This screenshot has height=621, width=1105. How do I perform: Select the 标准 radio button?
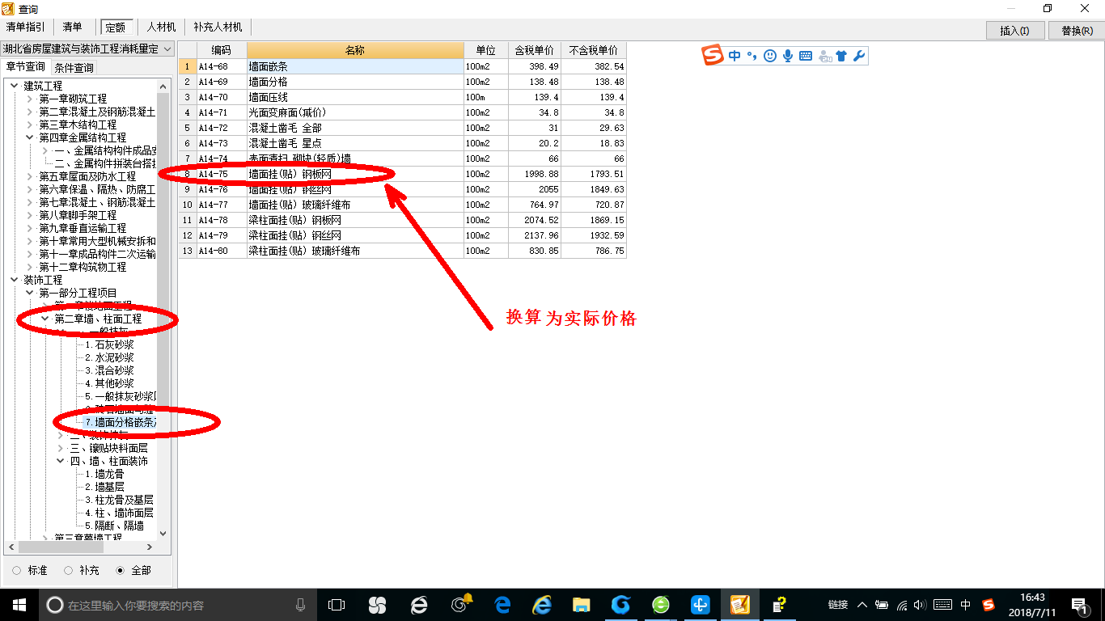17,571
